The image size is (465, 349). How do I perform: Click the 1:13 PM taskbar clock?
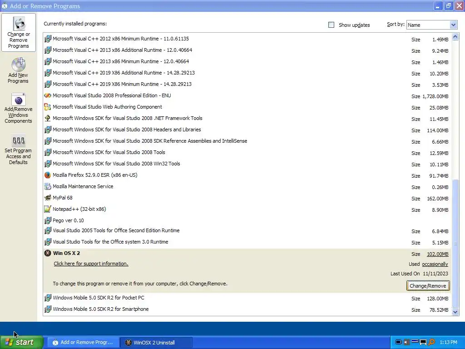pyautogui.click(x=448, y=343)
